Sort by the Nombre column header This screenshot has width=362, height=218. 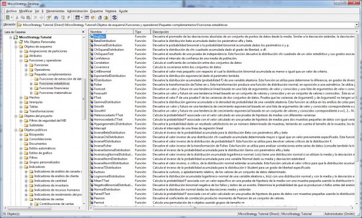pos(111,32)
